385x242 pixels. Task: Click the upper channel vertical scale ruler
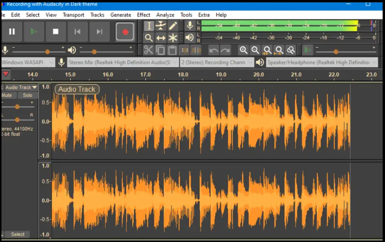pos(45,121)
